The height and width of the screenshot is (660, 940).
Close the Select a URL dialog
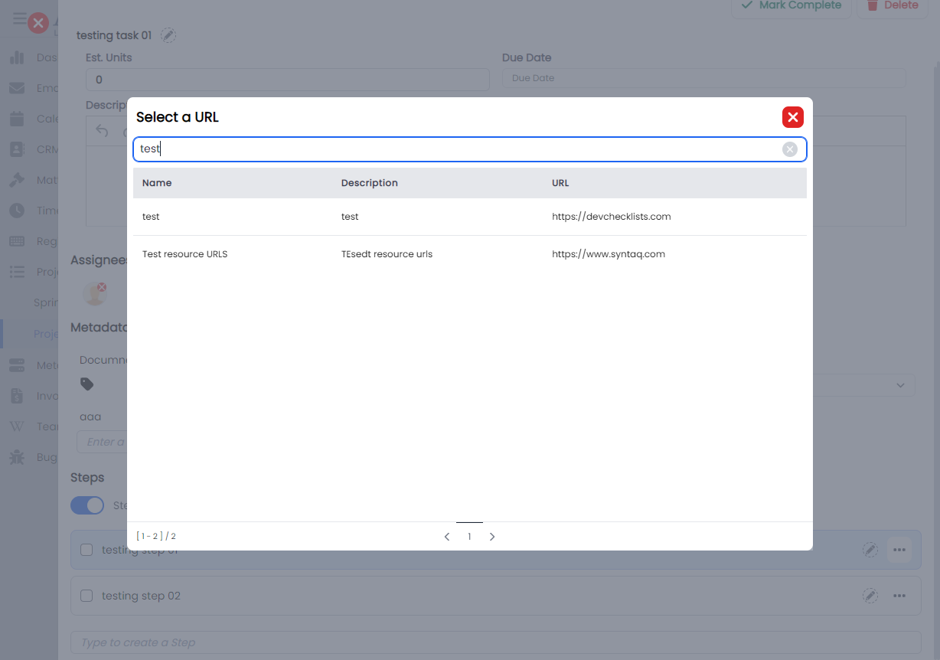792,117
